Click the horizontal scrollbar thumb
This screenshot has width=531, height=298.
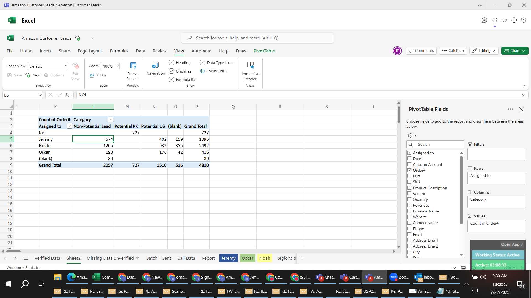[13, 251]
